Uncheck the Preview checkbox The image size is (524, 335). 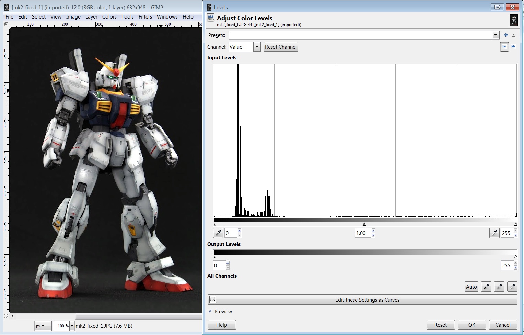point(210,311)
